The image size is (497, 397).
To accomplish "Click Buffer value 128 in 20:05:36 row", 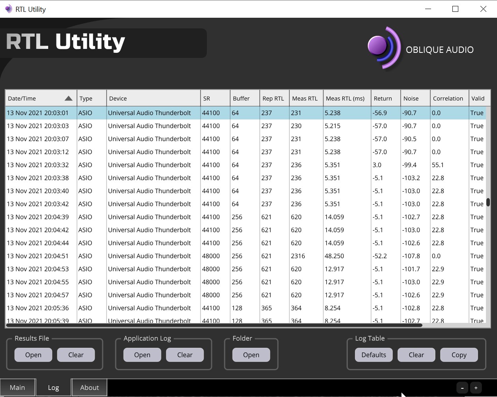I will [x=237, y=308].
